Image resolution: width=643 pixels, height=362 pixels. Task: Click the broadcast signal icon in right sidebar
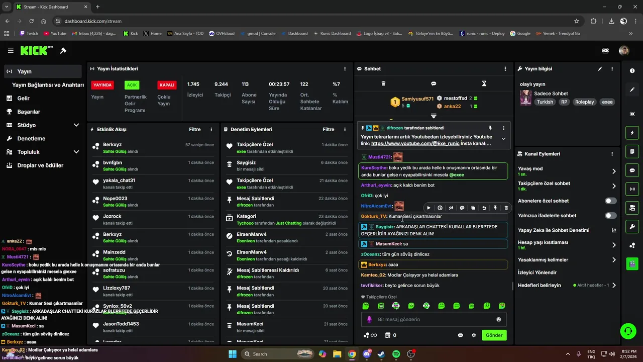click(632, 189)
